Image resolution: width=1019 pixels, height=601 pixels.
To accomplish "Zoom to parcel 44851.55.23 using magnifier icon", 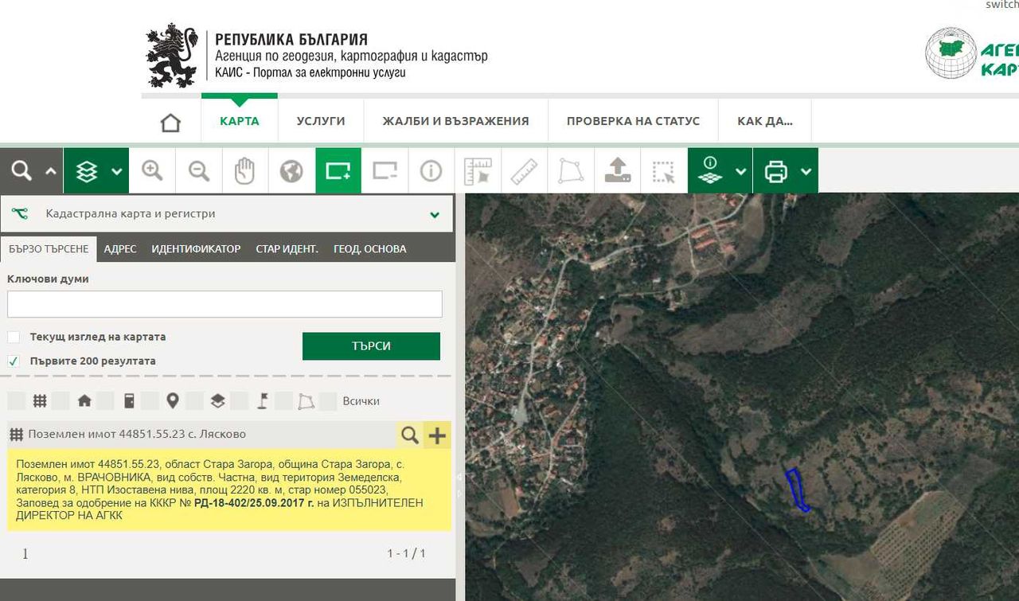I will coord(410,435).
